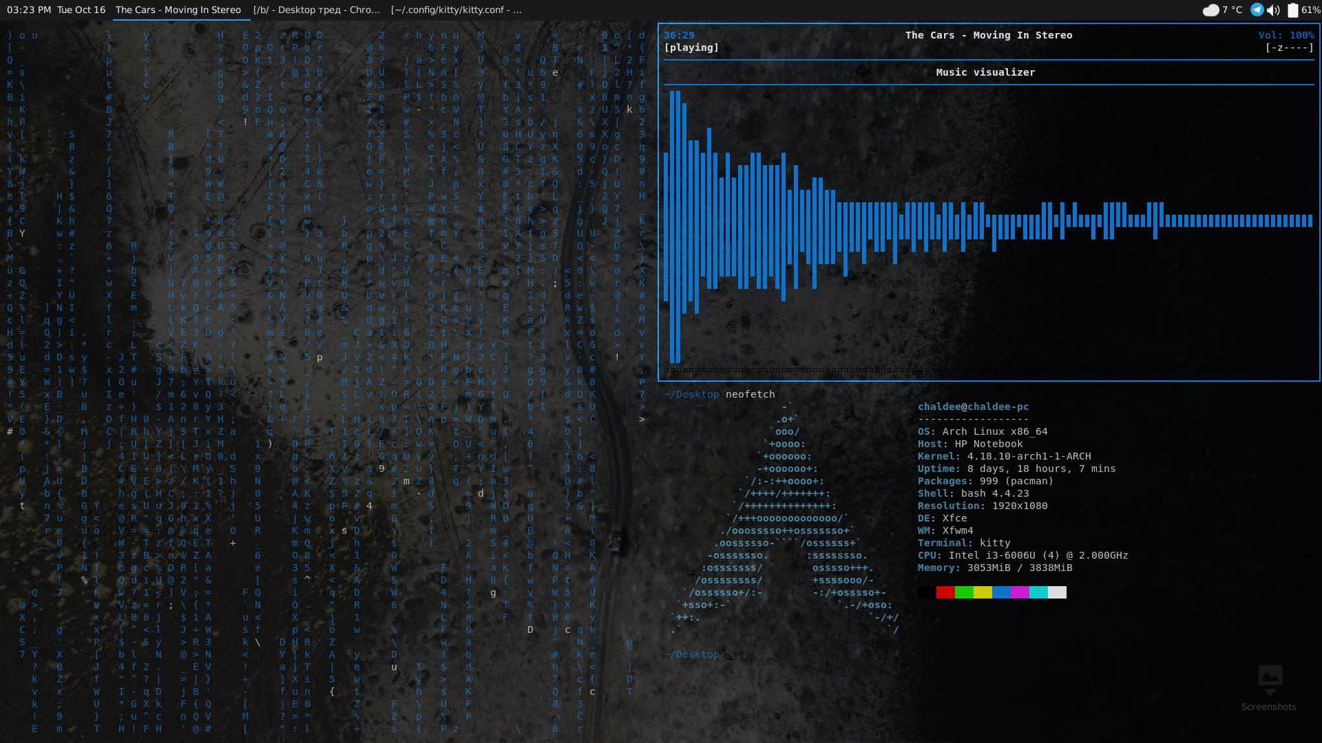1322x743 pixels.
Task: Click the 'Memory: 3053MiB / 3838MiB' line
Action: 995,568
